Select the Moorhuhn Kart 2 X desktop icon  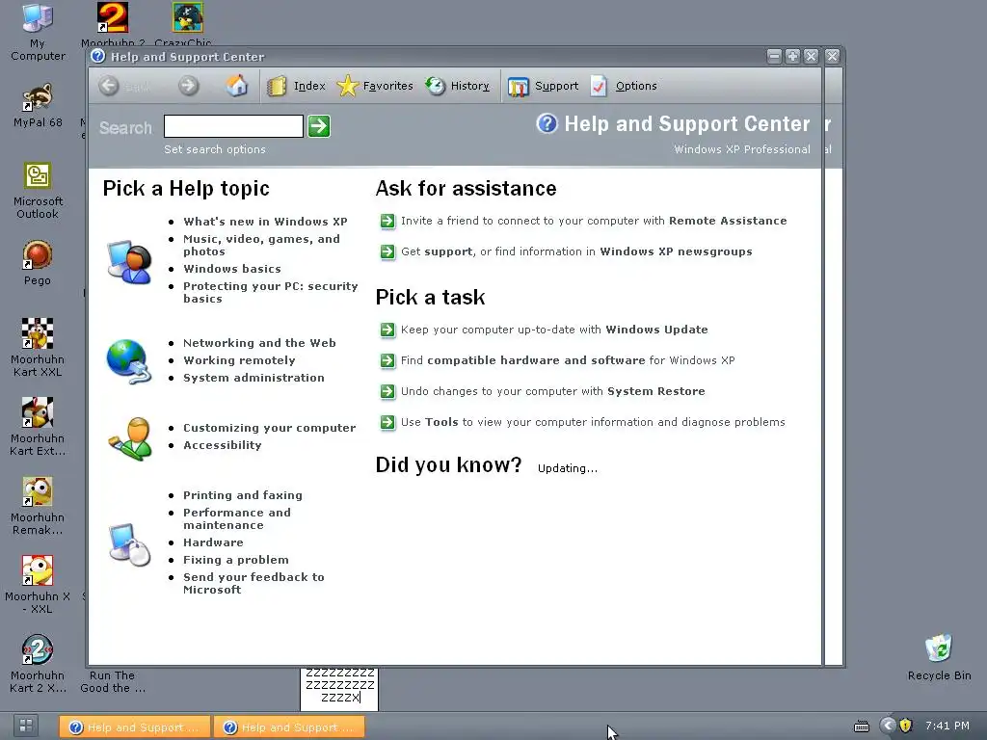38,664
